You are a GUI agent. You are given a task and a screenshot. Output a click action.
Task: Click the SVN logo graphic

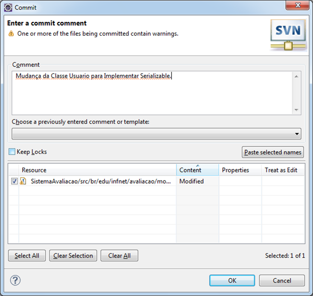coord(288,35)
